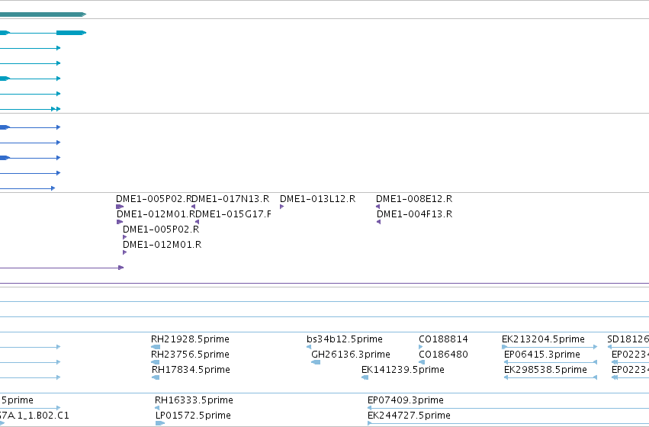Click the thick cyan exon block on first transcript

(71, 33)
